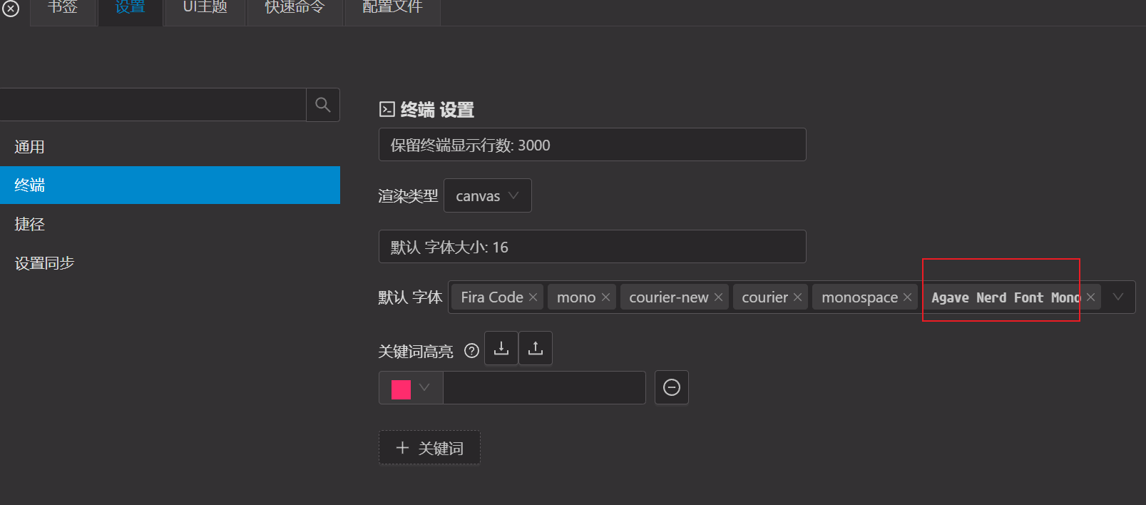Screen dimensions: 1146x505
Task: Remove the monospace font tag
Action: click(907, 297)
